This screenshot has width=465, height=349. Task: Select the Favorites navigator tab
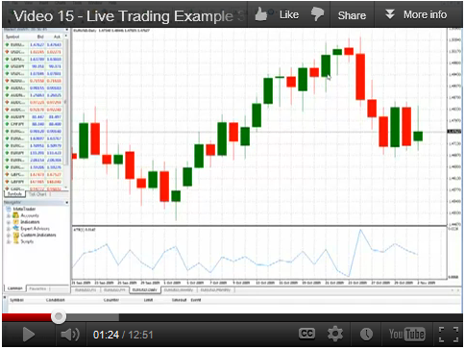pos(37,288)
